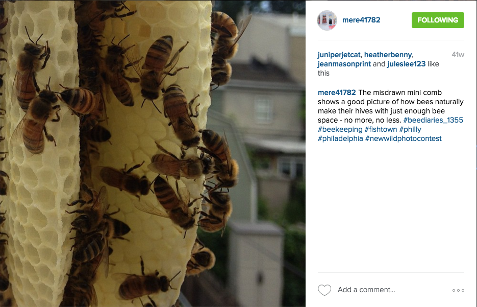Image resolution: width=477 pixels, height=307 pixels.
Task: Visit jeanmasonprint profile in the likes list
Action: (344, 64)
